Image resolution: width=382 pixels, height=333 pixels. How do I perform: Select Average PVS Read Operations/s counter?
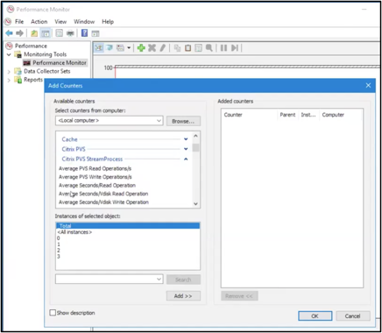pos(95,168)
